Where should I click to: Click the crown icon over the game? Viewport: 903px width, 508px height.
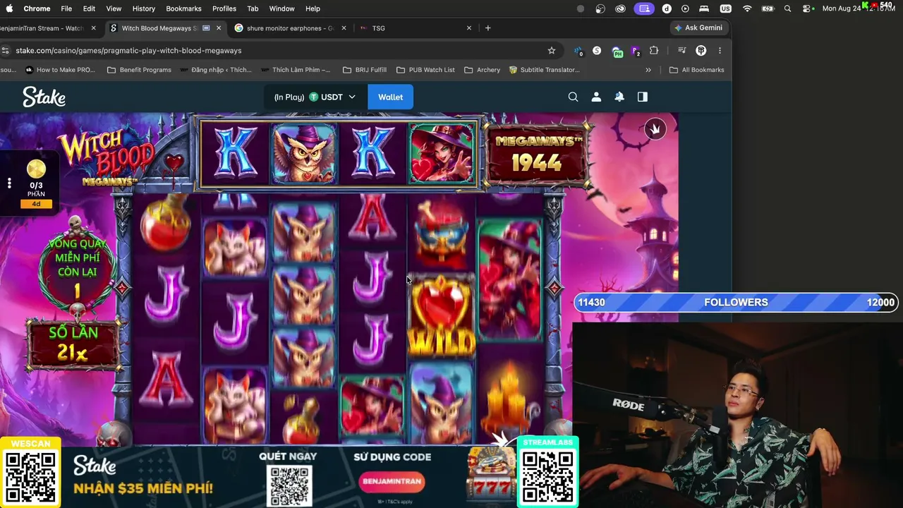tap(655, 128)
